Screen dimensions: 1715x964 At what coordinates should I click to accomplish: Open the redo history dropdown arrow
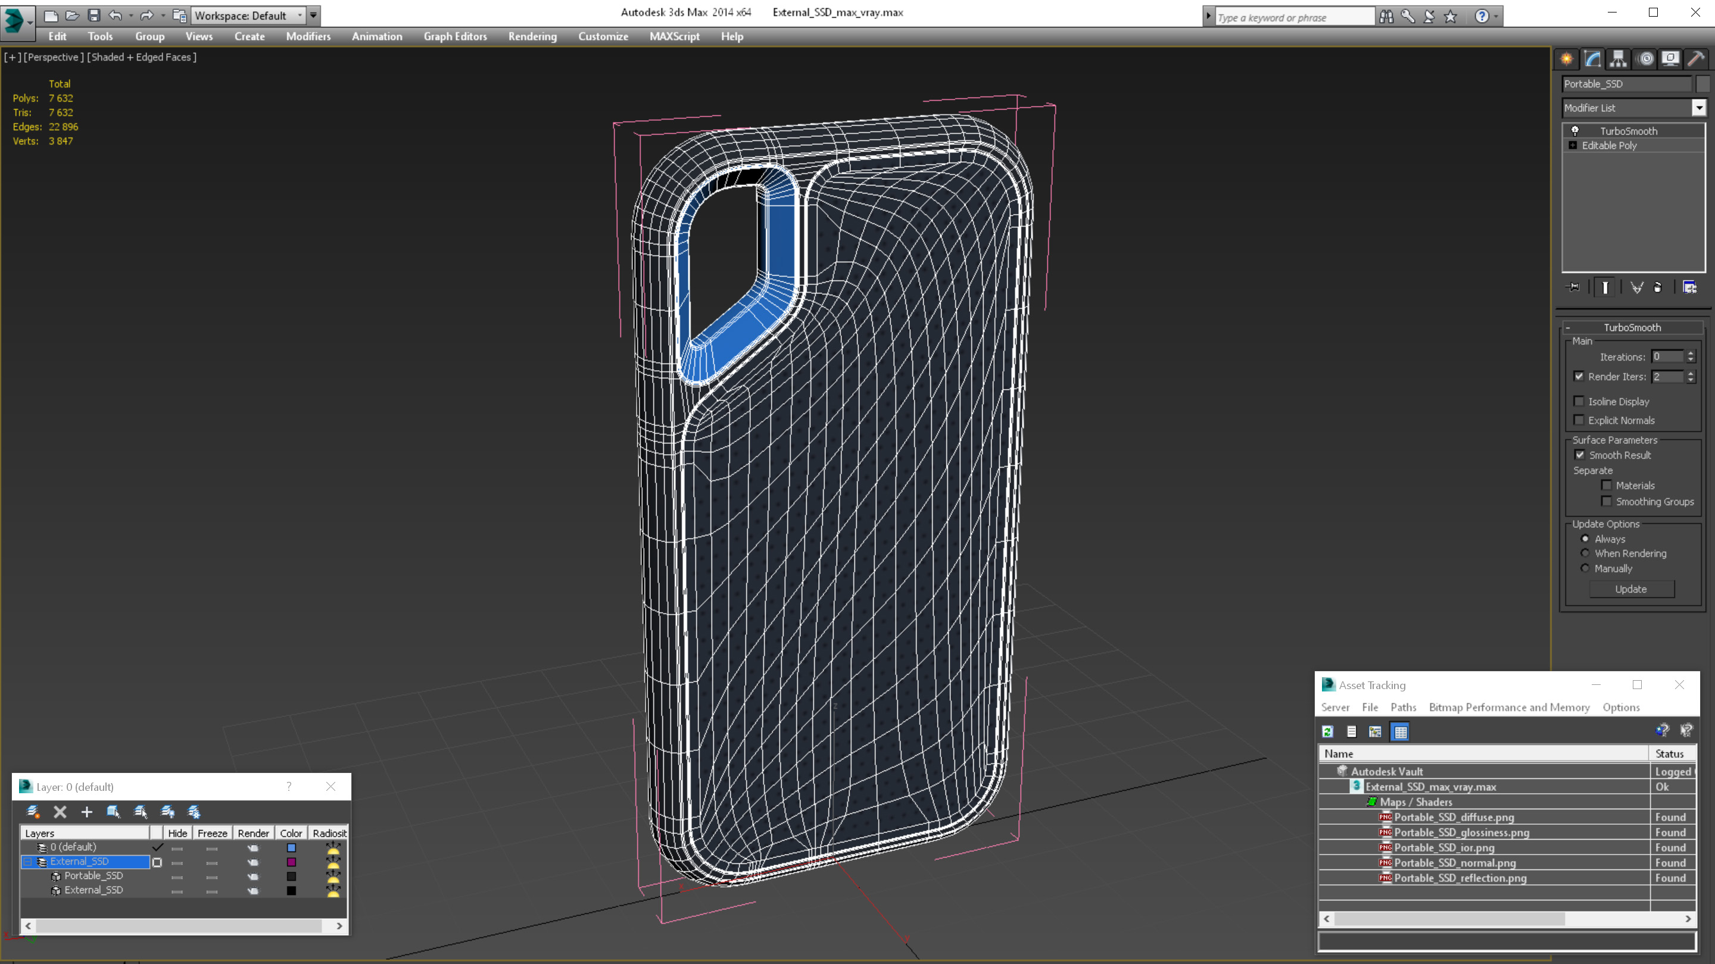point(163,15)
